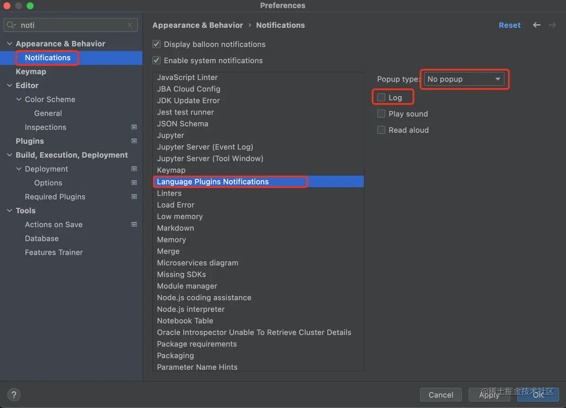Select JSON Schema notification group
Image resolution: width=566 pixels, height=408 pixels.
tap(258, 124)
